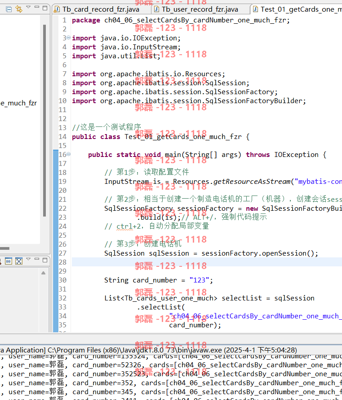
Task: Open the view menu of the top-left panel
Action: 28,7
